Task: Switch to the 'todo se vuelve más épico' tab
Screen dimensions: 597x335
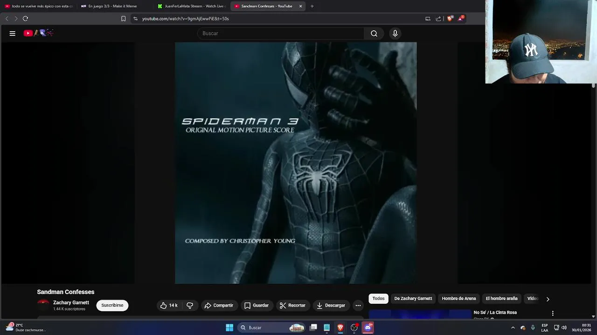Action: (x=39, y=6)
